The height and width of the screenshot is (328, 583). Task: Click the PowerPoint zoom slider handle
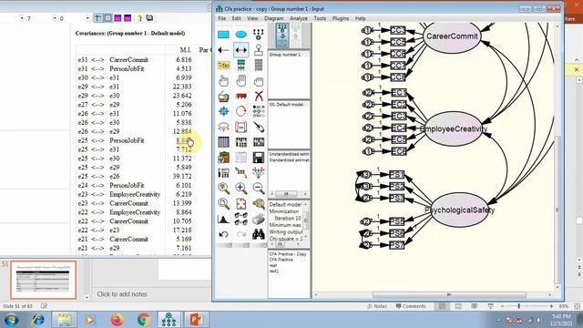click(519, 306)
